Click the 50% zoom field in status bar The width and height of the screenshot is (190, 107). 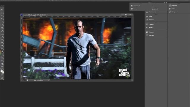point(23,80)
